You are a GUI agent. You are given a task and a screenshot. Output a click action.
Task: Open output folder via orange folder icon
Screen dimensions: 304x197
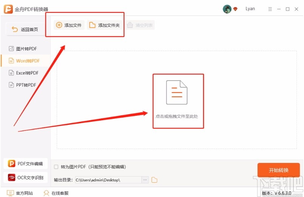tap(154, 180)
